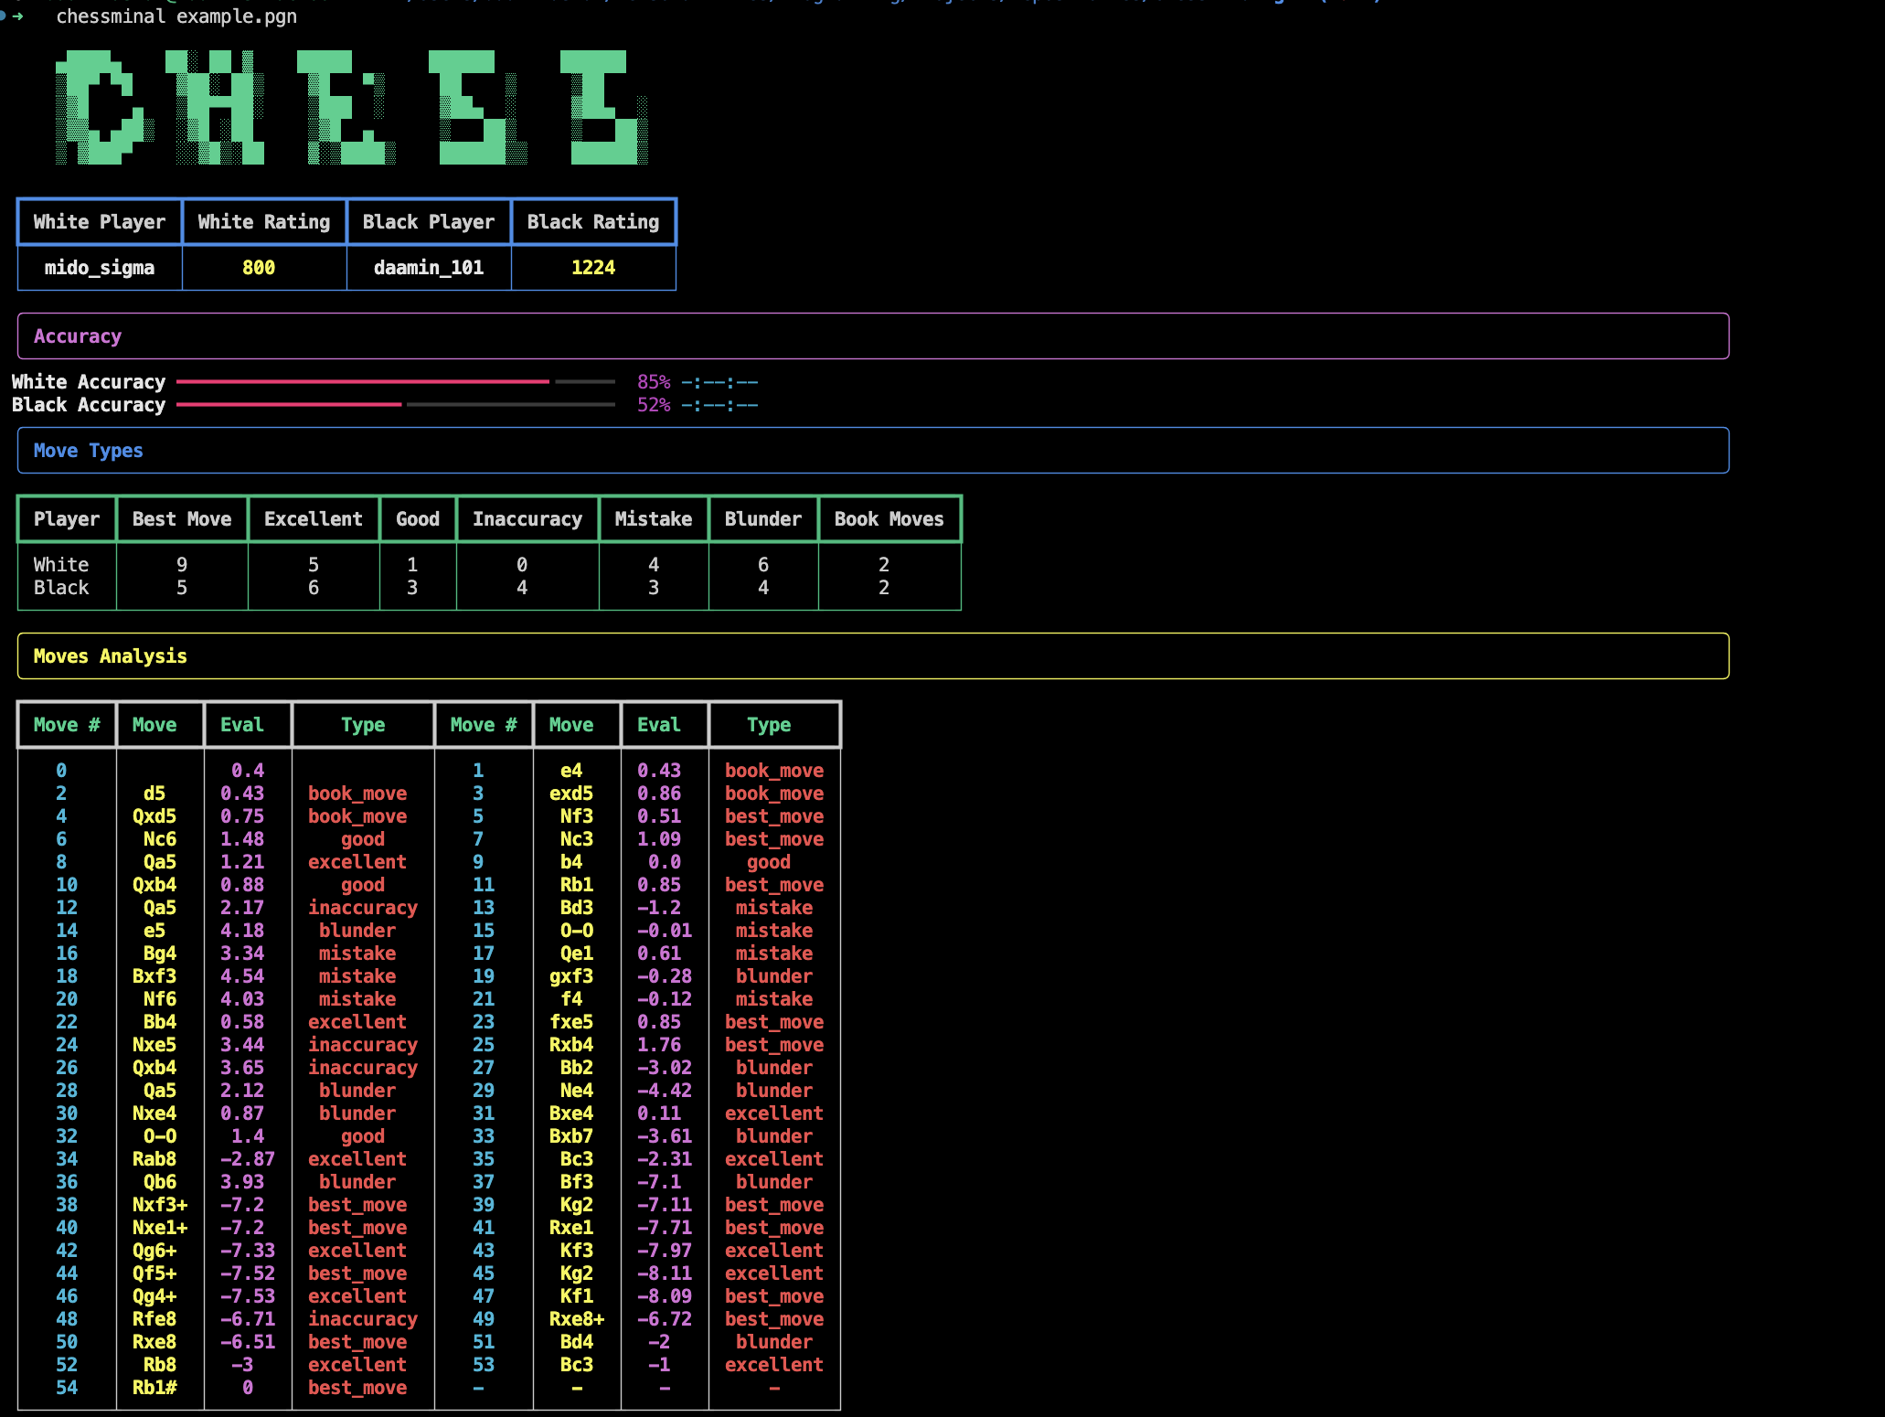Click the Kf3 move cell
The width and height of the screenshot is (1885, 1417).
coord(577,1251)
